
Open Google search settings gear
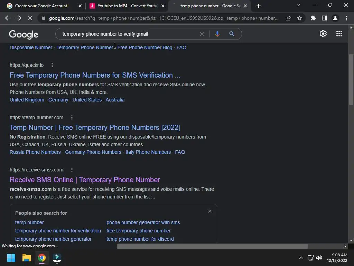(x=323, y=34)
